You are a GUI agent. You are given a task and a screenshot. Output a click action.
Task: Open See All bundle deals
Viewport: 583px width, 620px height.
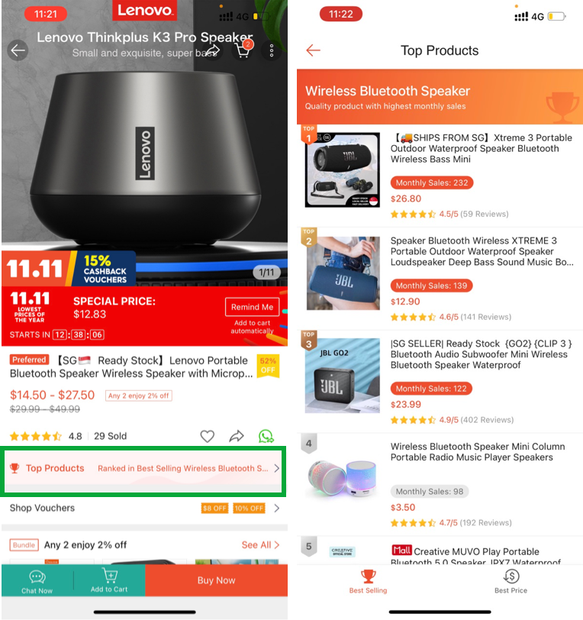click(x=260, y=545)
